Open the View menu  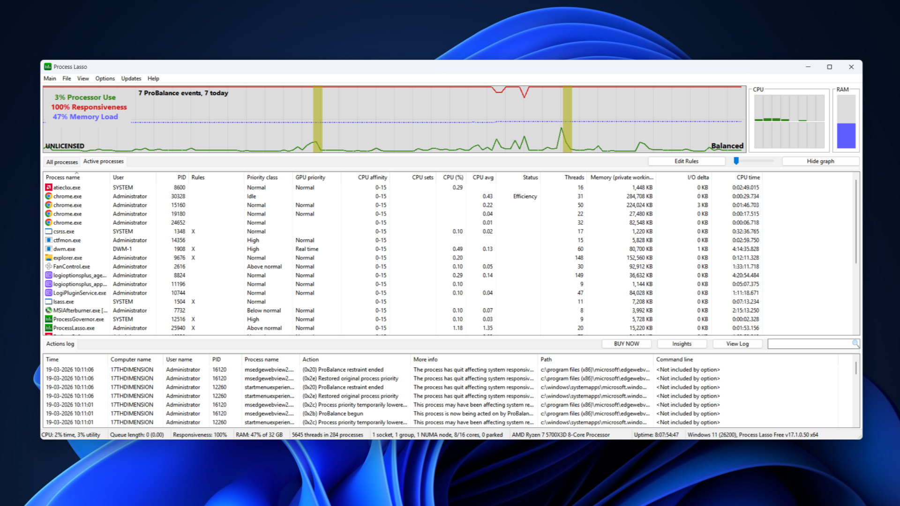(x=83, y=79)
